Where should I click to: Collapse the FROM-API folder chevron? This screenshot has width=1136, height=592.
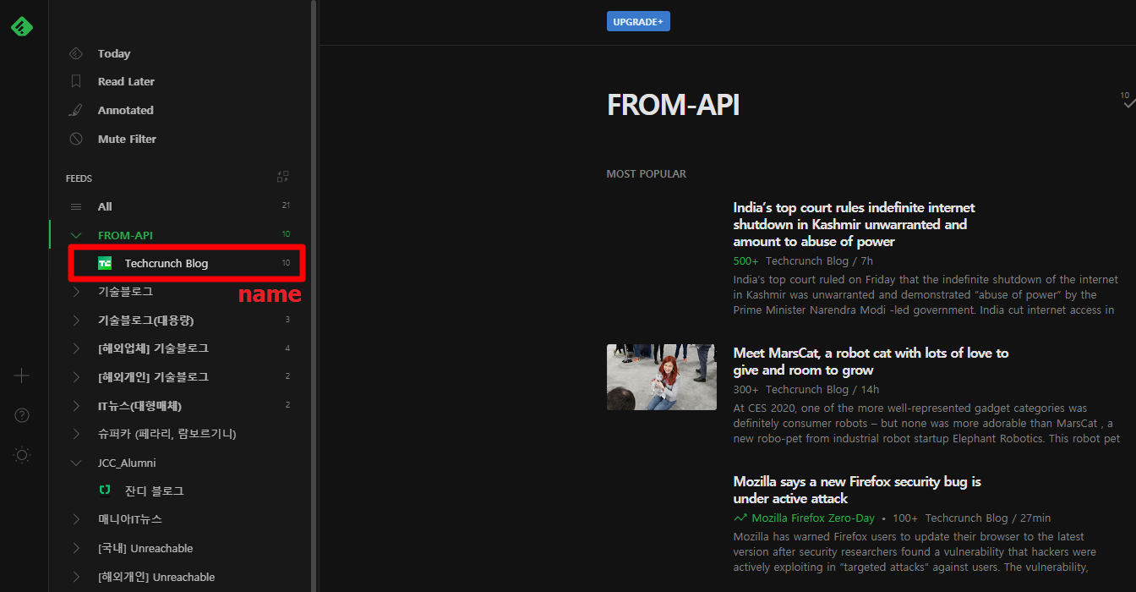tap(76, 235)
